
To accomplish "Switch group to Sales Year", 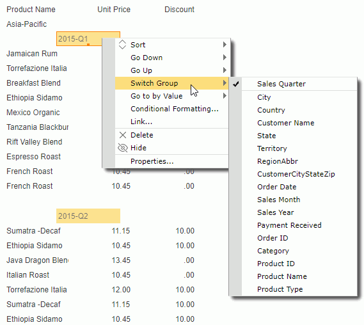I will pos(299,212).
